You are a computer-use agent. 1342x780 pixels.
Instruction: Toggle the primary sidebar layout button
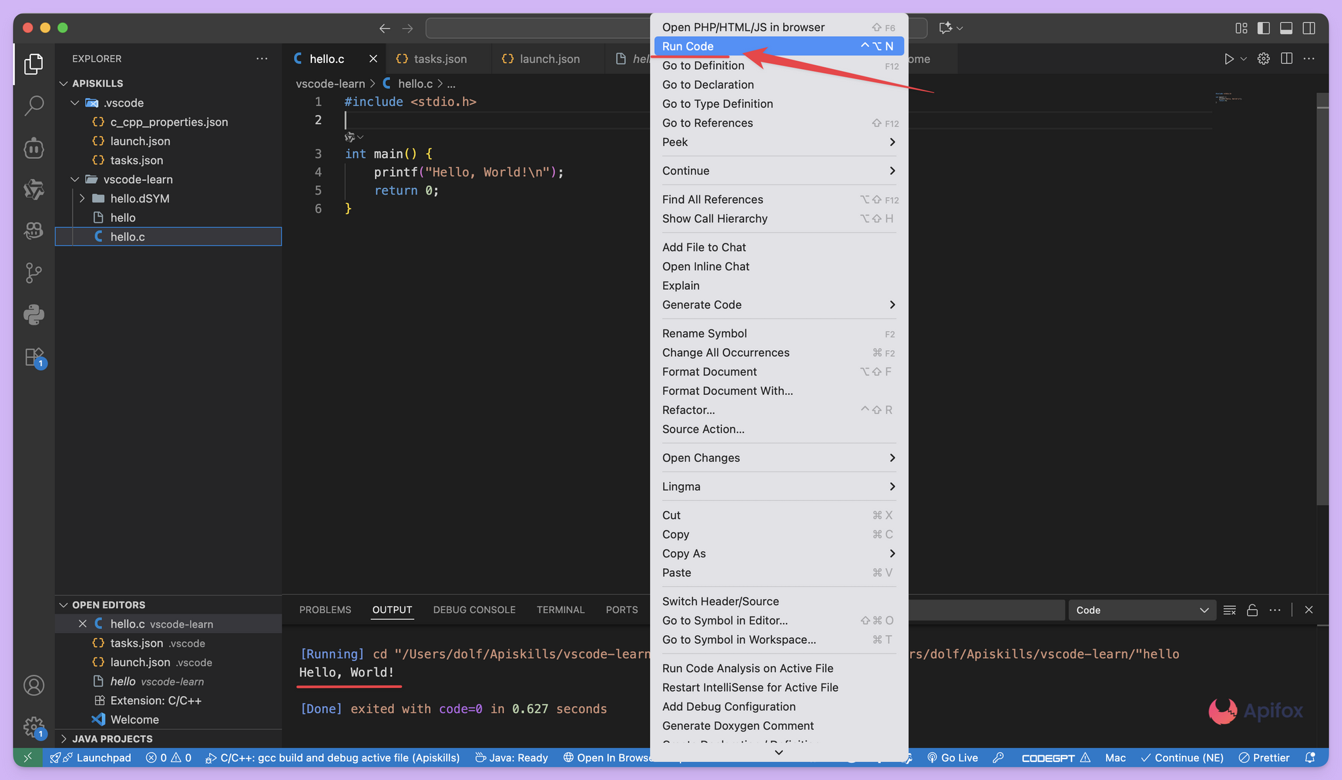(1263, 28)
